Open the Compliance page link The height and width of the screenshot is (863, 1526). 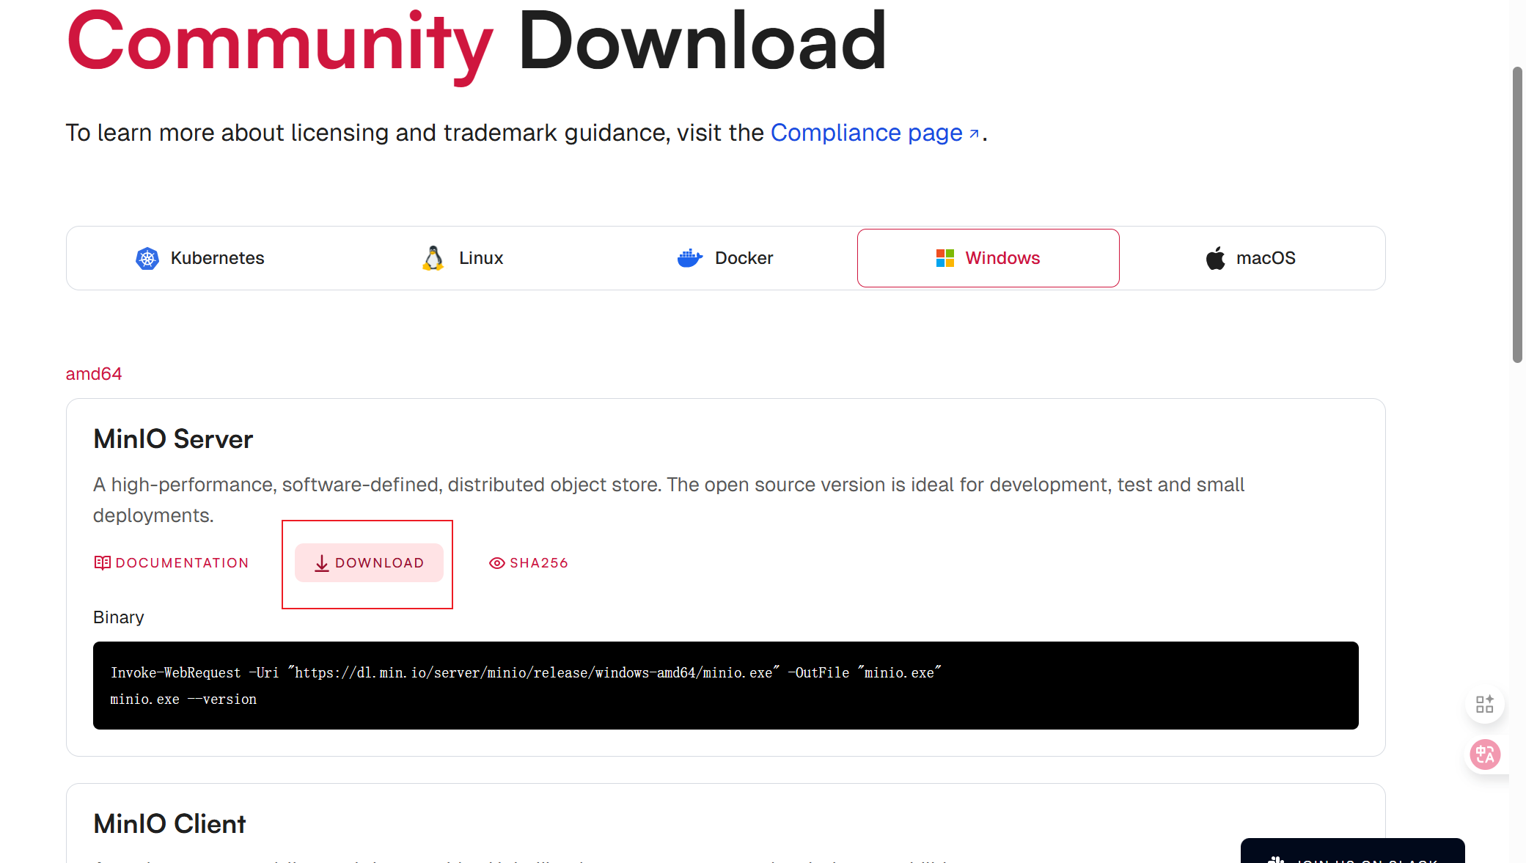tap(874, 133)
